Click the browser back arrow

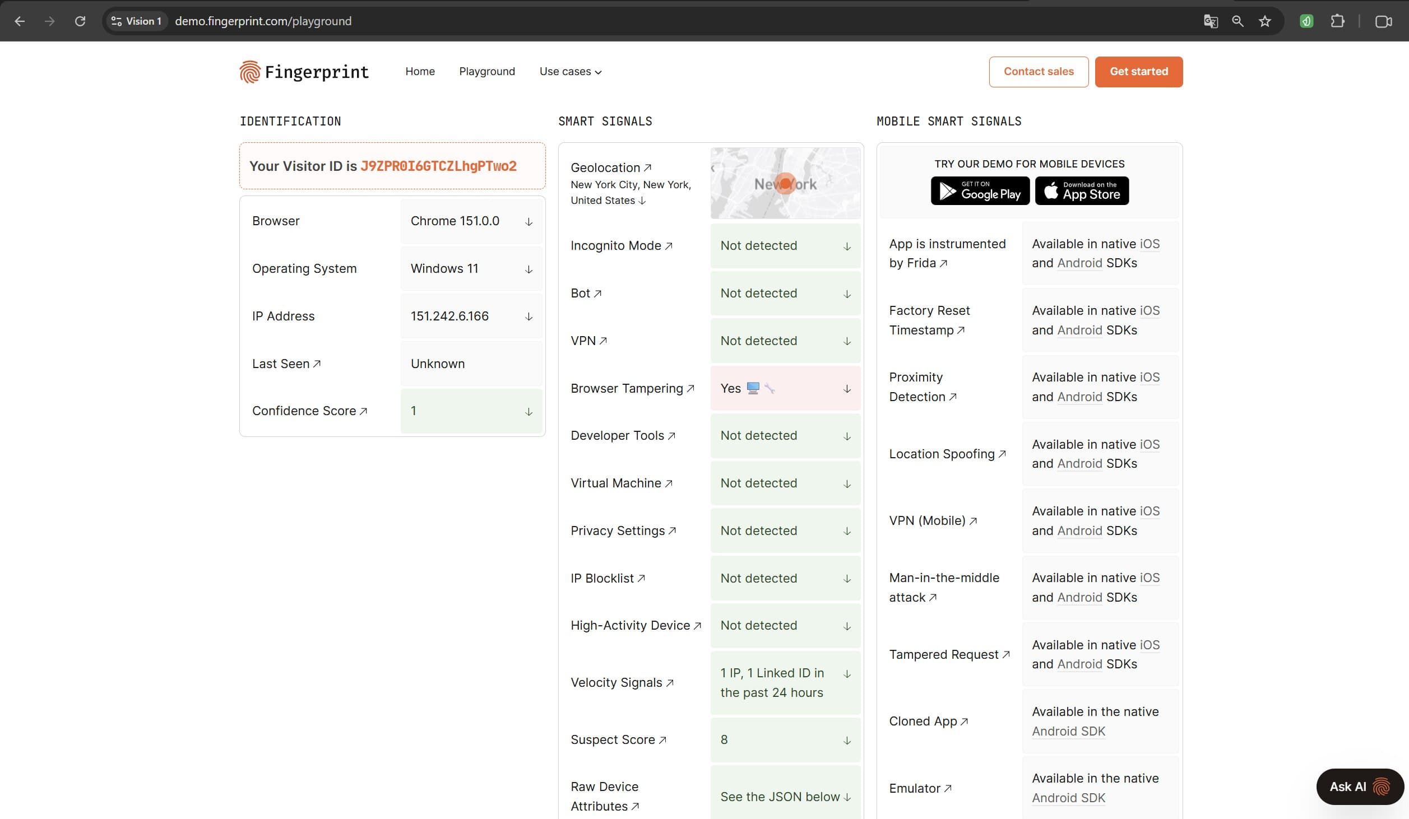coord(20,21)
